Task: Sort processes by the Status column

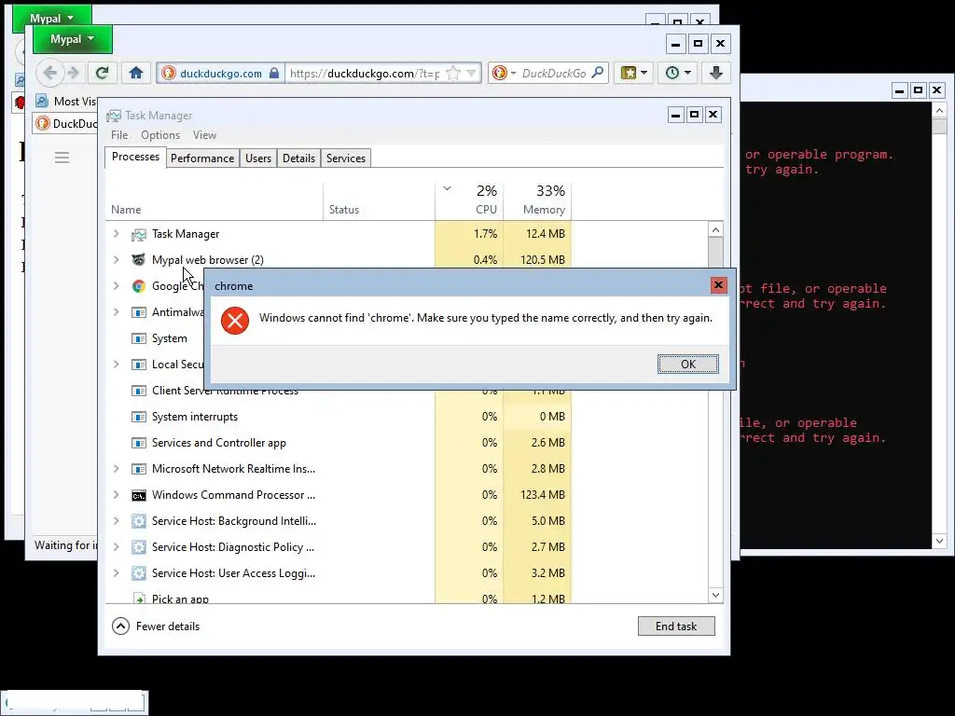Action: click(379, 201)
